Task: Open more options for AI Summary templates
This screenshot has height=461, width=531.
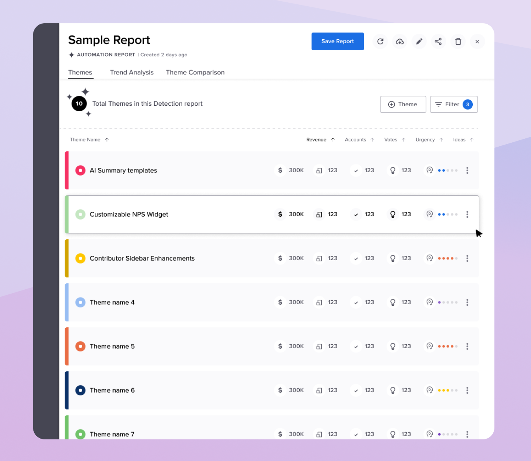Action: coord(467,171)
